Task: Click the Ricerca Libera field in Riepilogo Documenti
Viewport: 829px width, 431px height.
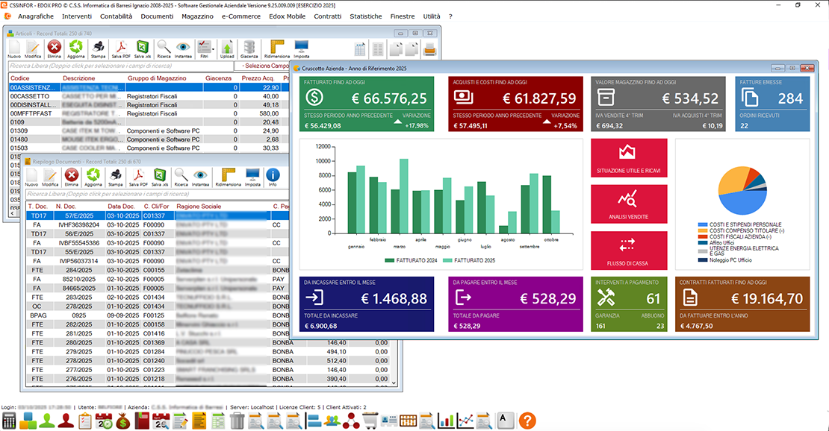Action: (149, 194)
